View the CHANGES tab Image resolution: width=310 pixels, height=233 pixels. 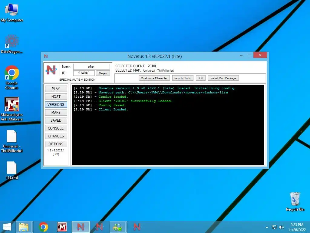click(x=56, y=136)
